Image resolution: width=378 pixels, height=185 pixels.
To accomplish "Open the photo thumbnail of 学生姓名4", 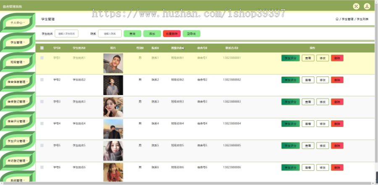I will click(x=113, y=129).
